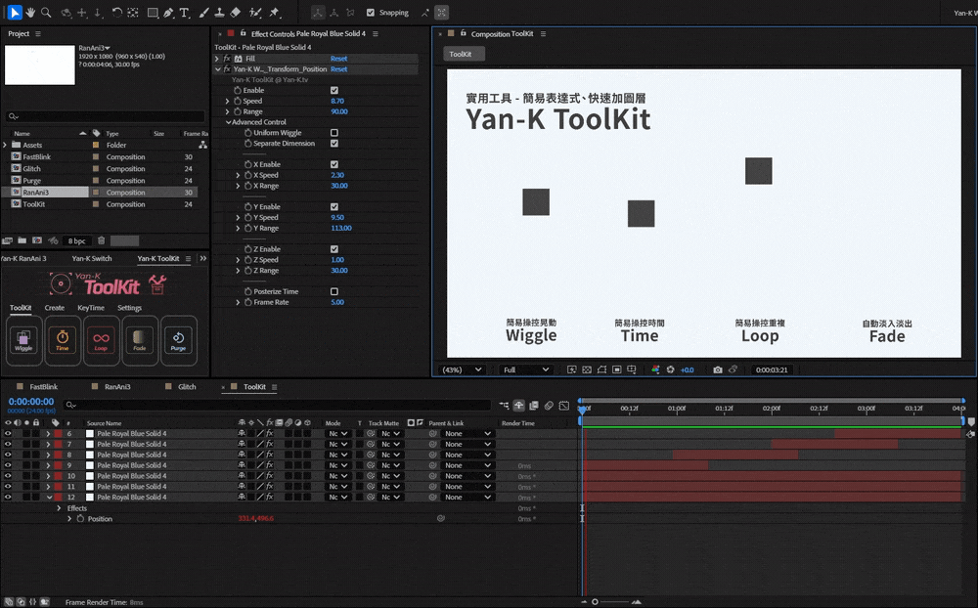This screenshot has height=608, width=978.
Task: Click the timeline layer search field
Action: (x=277, y=405)
